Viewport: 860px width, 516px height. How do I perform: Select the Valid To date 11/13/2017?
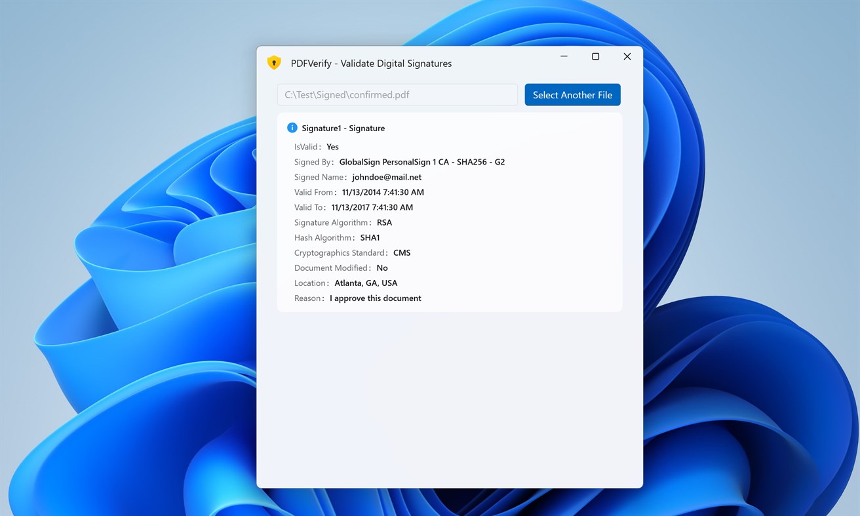[x=372, y=207]
